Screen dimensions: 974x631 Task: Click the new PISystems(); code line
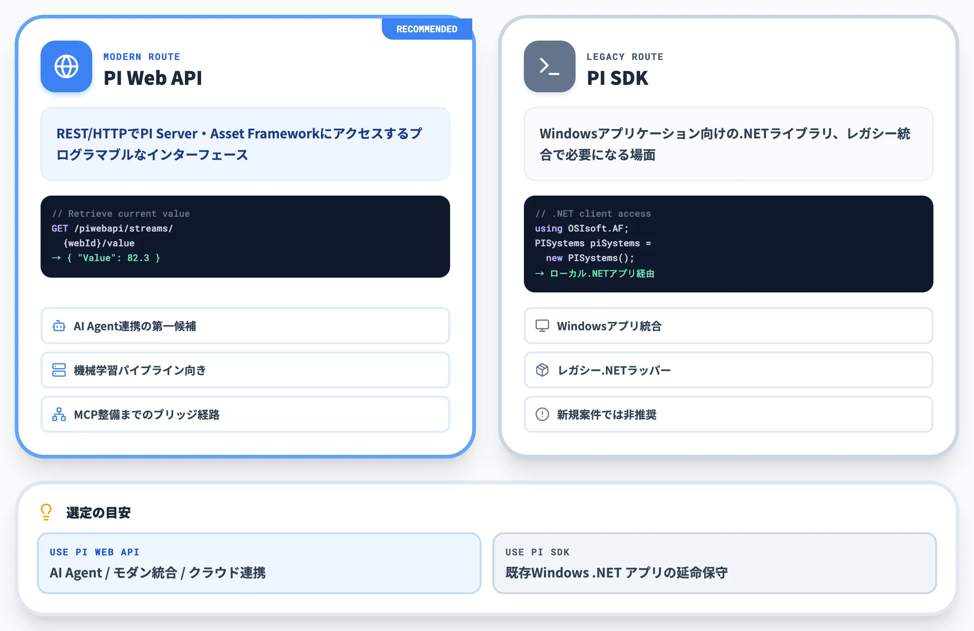[x=590, y=258]
